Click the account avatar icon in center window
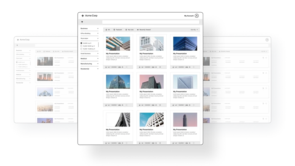This screenshot has height=166, width=295. (197, 16)
